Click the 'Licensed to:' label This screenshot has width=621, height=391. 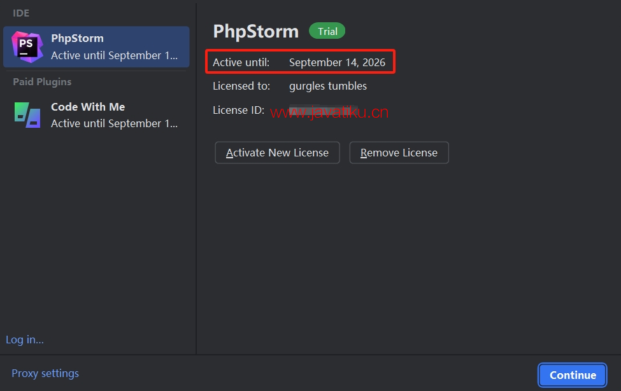[241, 86]
